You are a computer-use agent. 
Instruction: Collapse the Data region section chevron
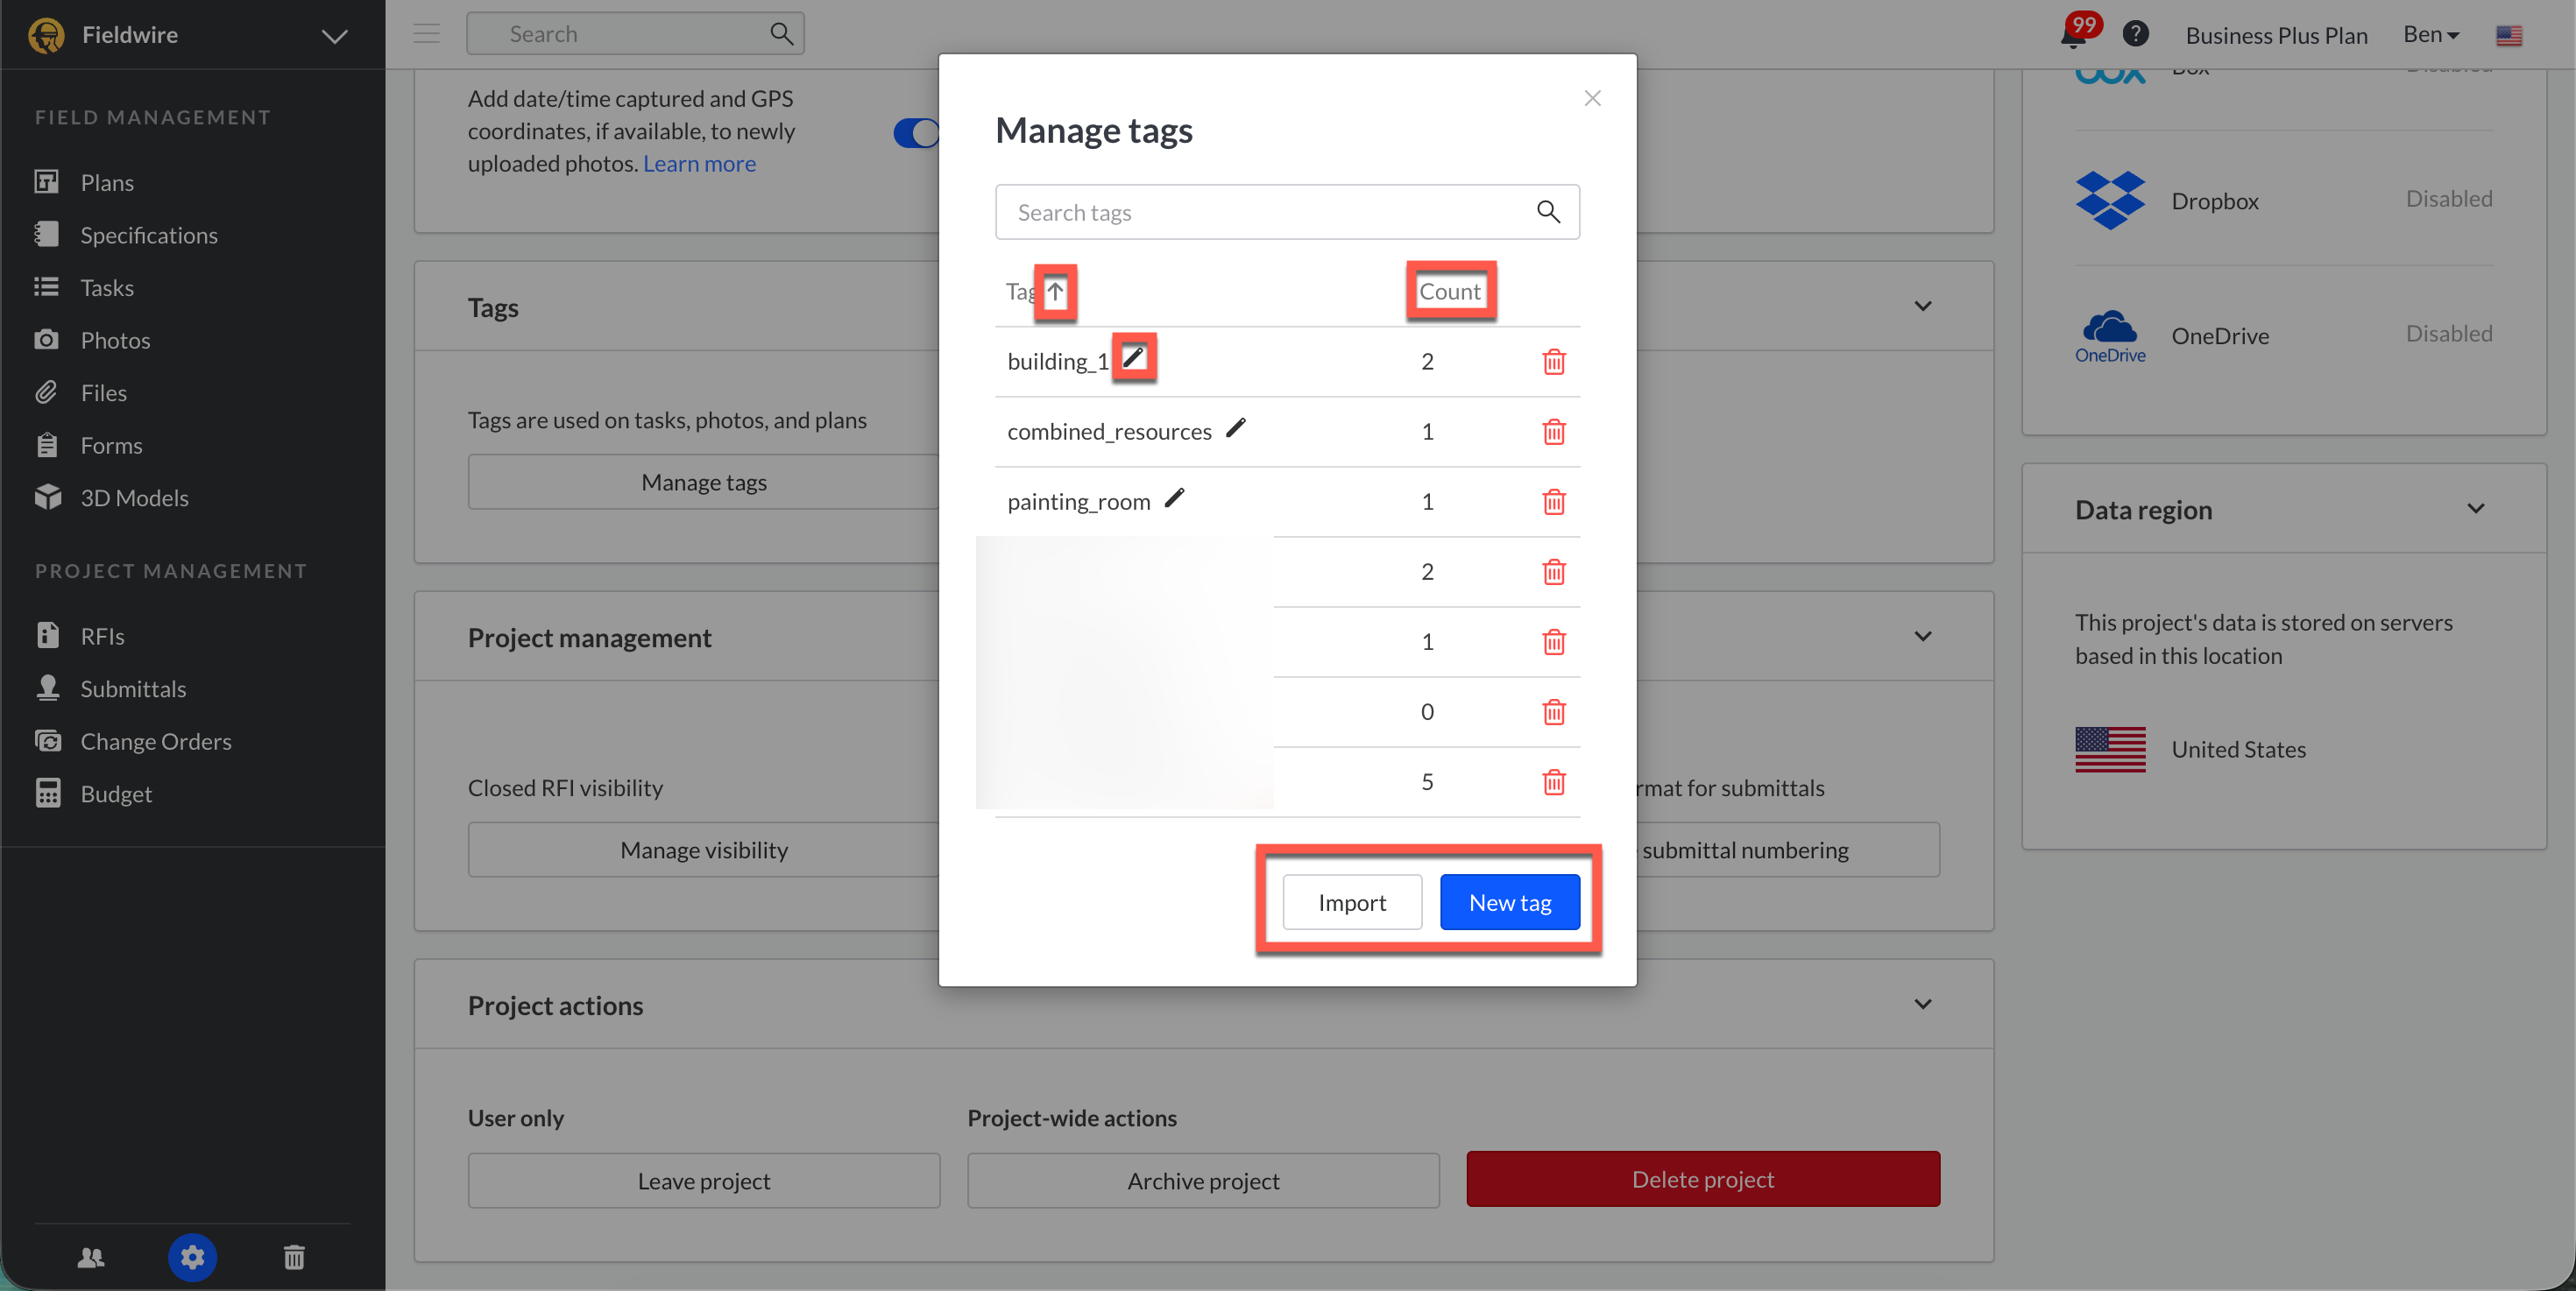(x=2476, y=509)
